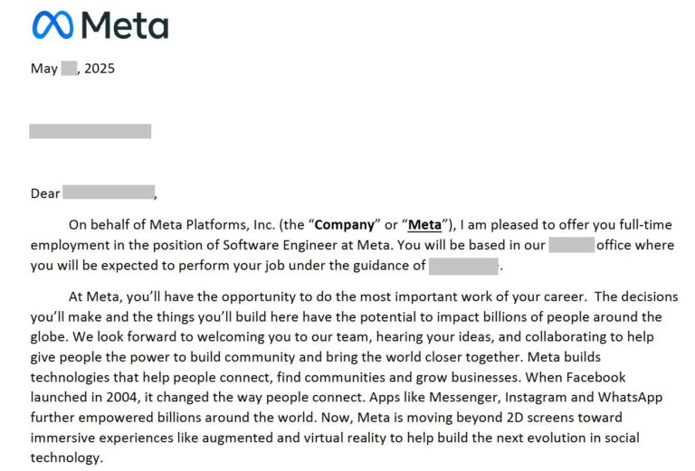
Task: Click the blue Meta infinity logo symbol
Action: 52,24
